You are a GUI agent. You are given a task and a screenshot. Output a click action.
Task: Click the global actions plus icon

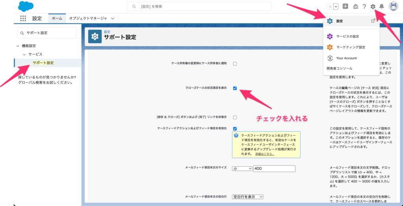346,6
